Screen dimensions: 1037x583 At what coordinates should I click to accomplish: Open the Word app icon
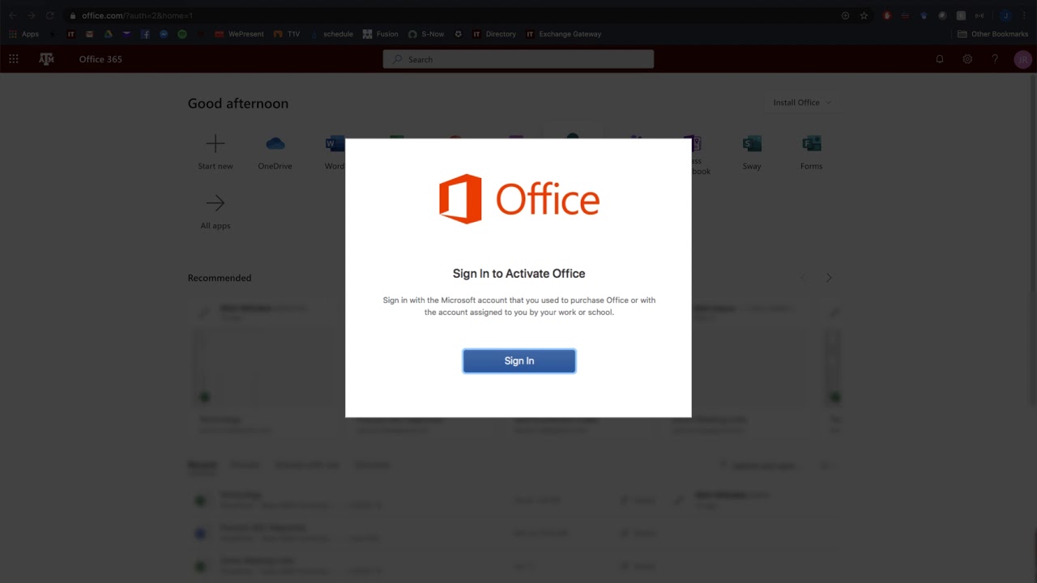click(x=335, y=144)
